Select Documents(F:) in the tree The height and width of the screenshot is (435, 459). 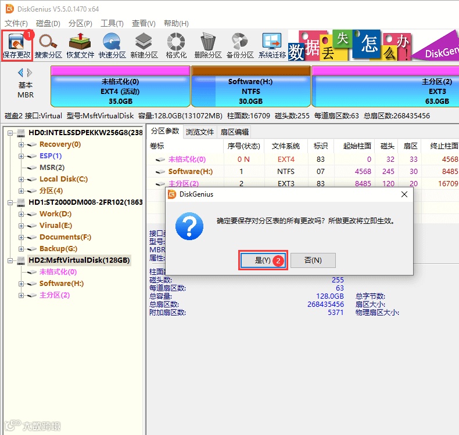tap(65, 237)
